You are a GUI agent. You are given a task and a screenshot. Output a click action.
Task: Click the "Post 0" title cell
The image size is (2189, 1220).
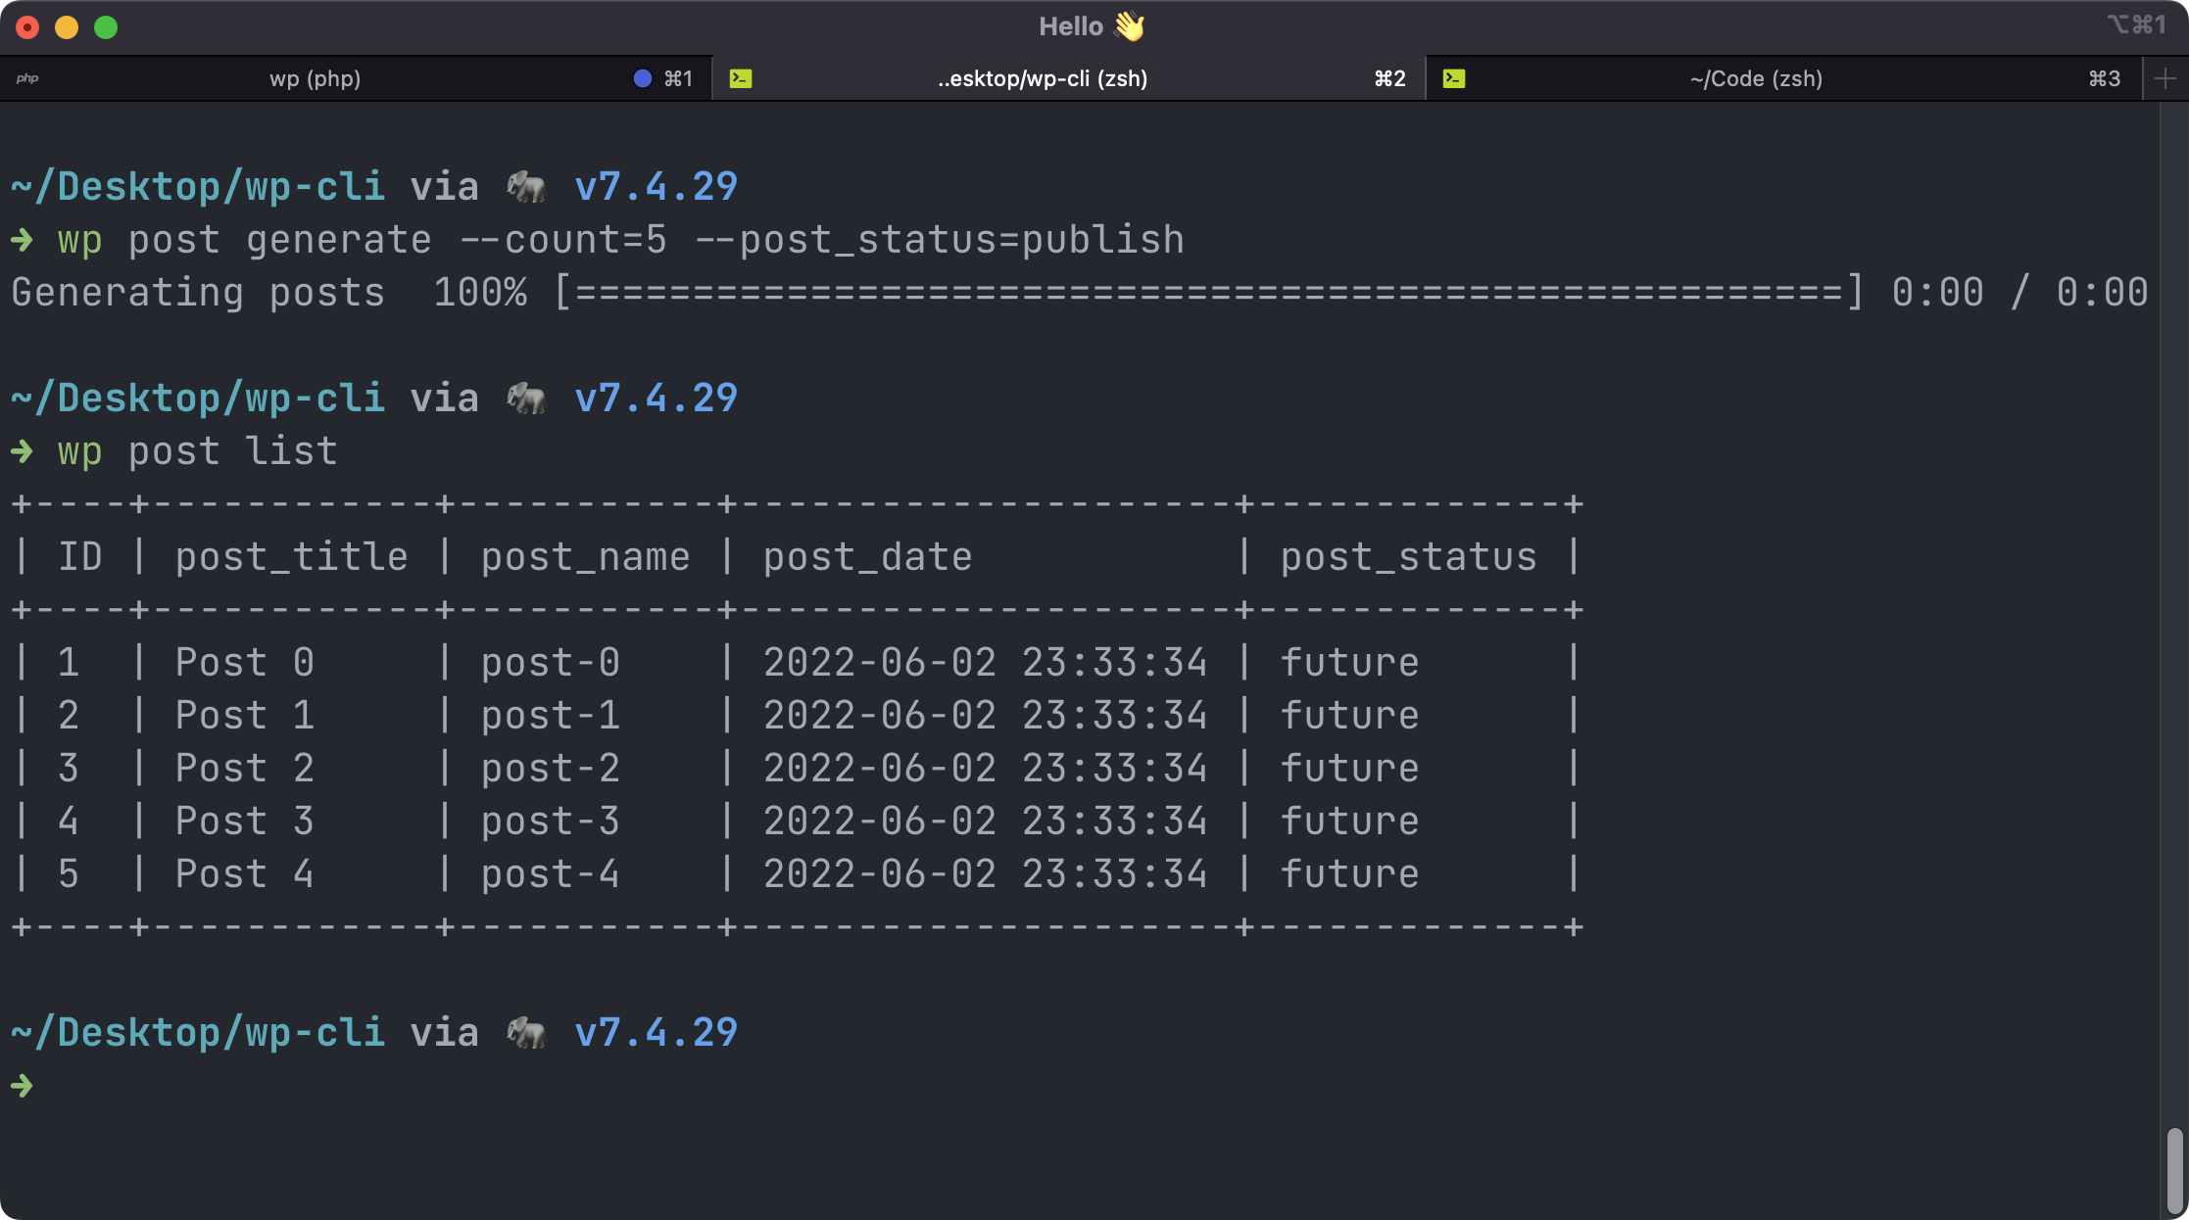pos(244,662)
